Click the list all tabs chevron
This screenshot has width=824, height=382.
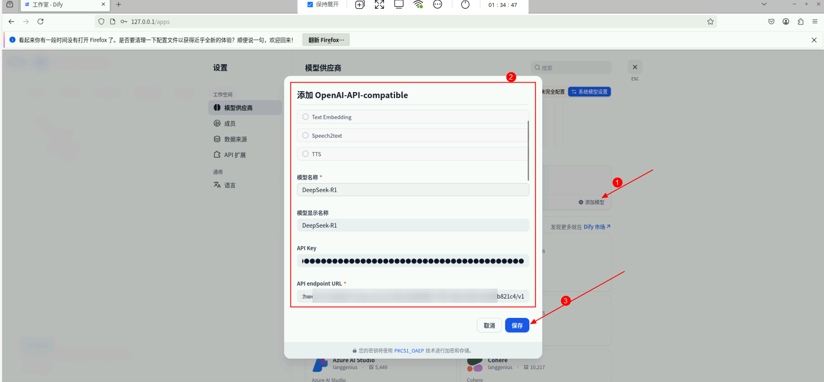point(764,4)
